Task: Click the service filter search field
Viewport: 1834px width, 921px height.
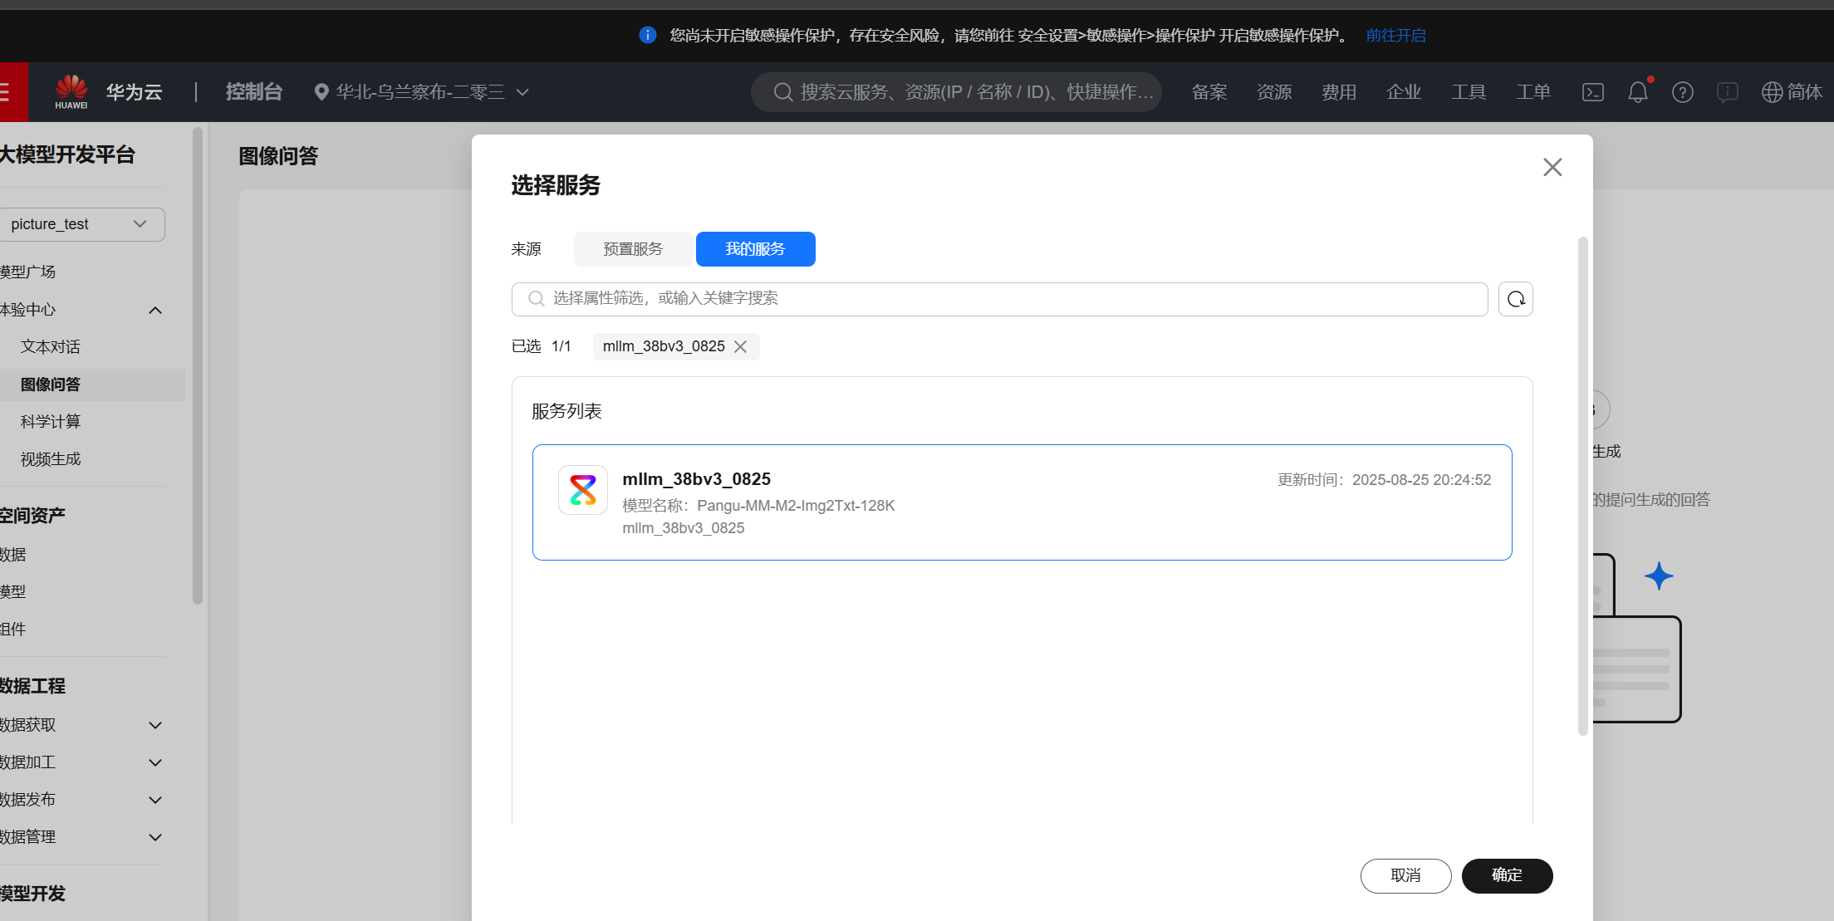Action: [x=998, y=299]
